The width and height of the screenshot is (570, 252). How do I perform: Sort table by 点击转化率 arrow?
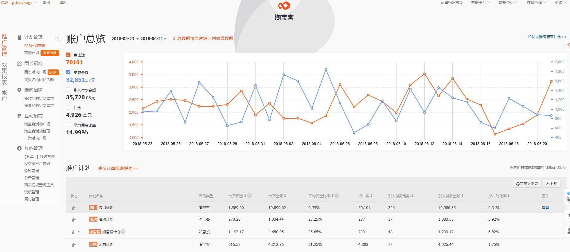pos(509,196)
